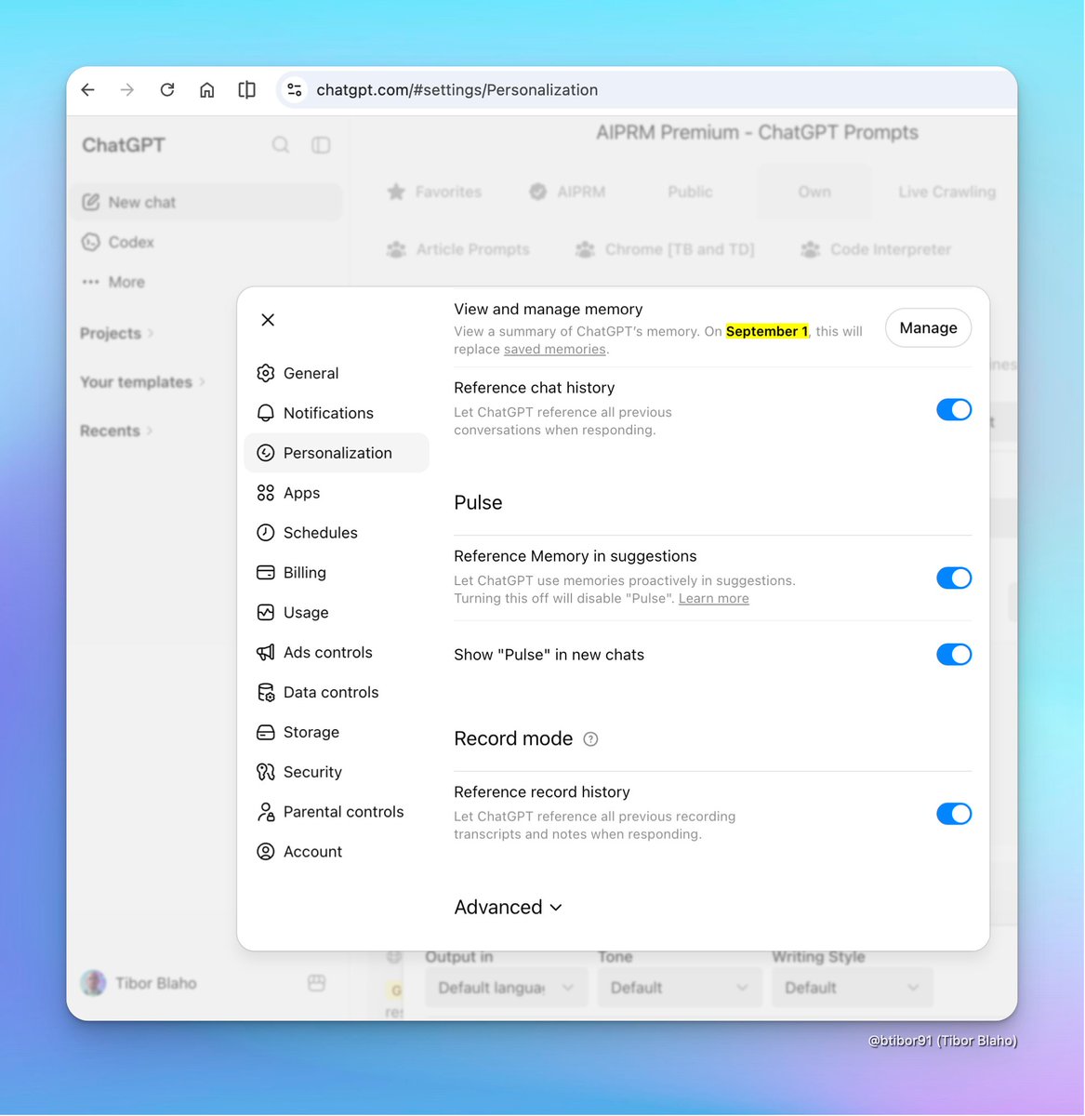Disable Reference chat history toggle
Image resolution: width=1085 pixels, height=1116 pixels.
click(x=954, y=410)
